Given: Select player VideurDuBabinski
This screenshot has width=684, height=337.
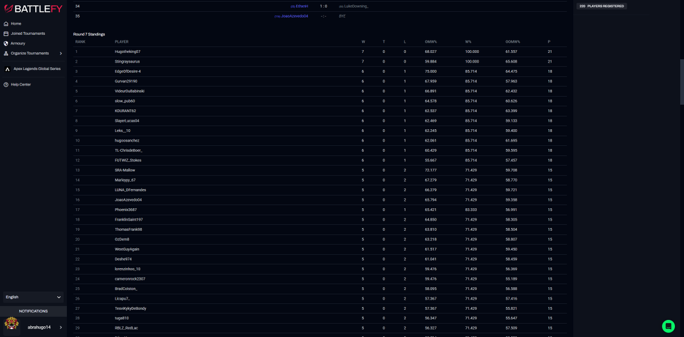Looking at the screenshot, I should click(129, 91).
